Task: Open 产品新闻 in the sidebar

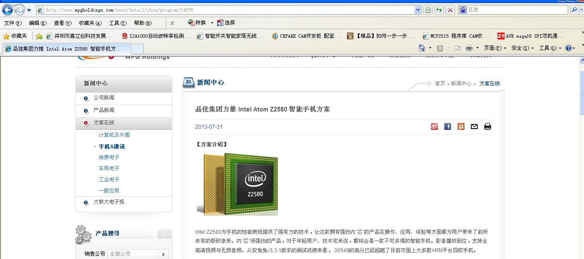Action: click(104, 110)
